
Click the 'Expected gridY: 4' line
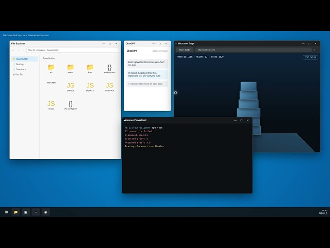[136, 139]
